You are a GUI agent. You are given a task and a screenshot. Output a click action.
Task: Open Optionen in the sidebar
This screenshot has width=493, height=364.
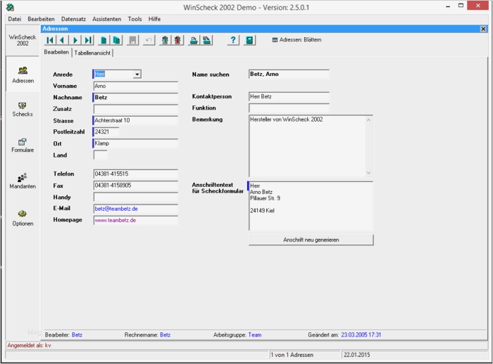click(23, 218)
